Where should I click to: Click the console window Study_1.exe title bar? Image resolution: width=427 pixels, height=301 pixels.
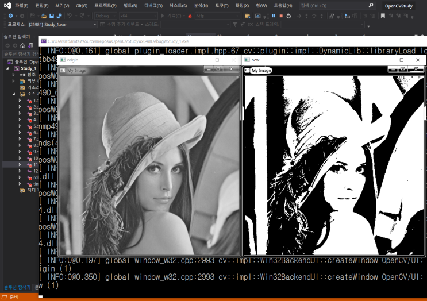(233, 41)
